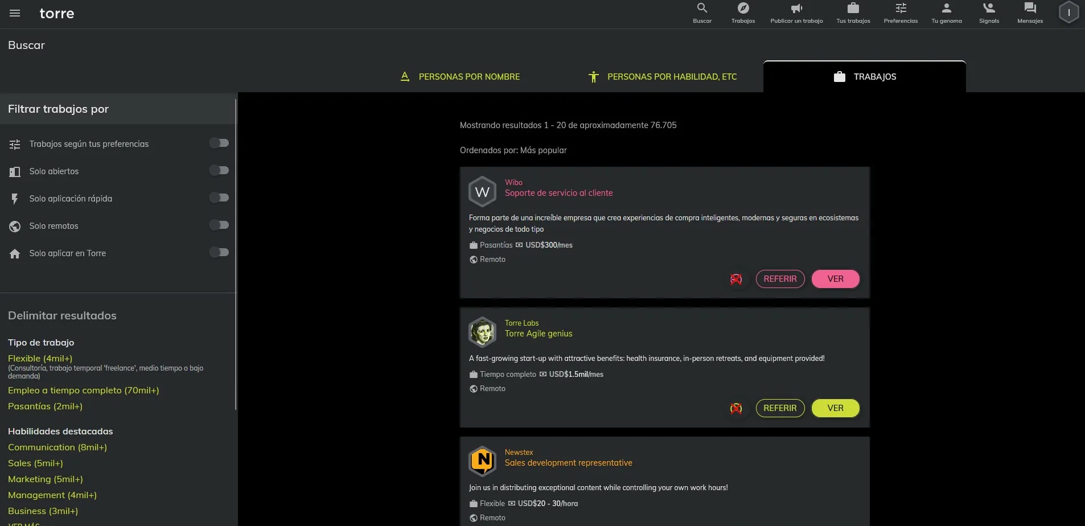Switch to Personas por habilidad, etc tab
The image size is (1085, 526).
(662, 77)
